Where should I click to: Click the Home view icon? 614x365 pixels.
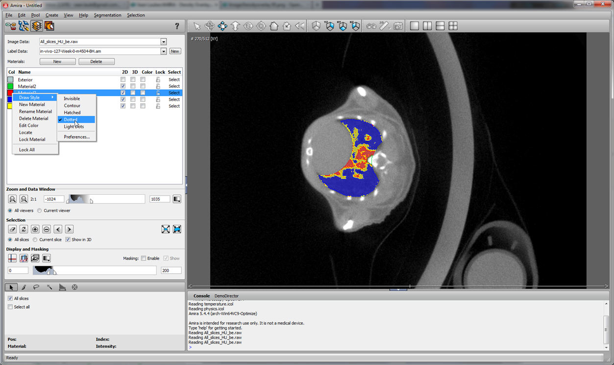(x=274, y=26)
